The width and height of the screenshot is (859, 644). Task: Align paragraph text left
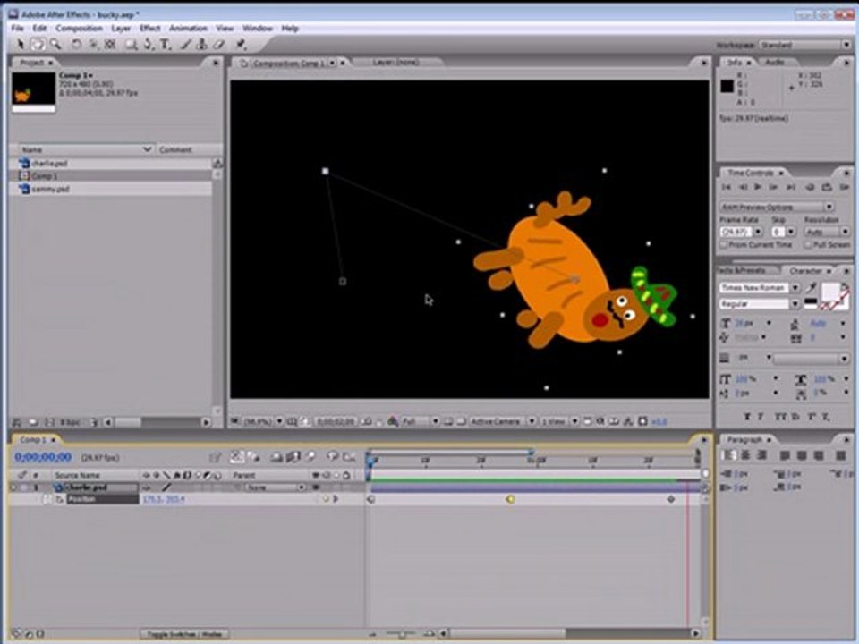(x=728, y=455)
